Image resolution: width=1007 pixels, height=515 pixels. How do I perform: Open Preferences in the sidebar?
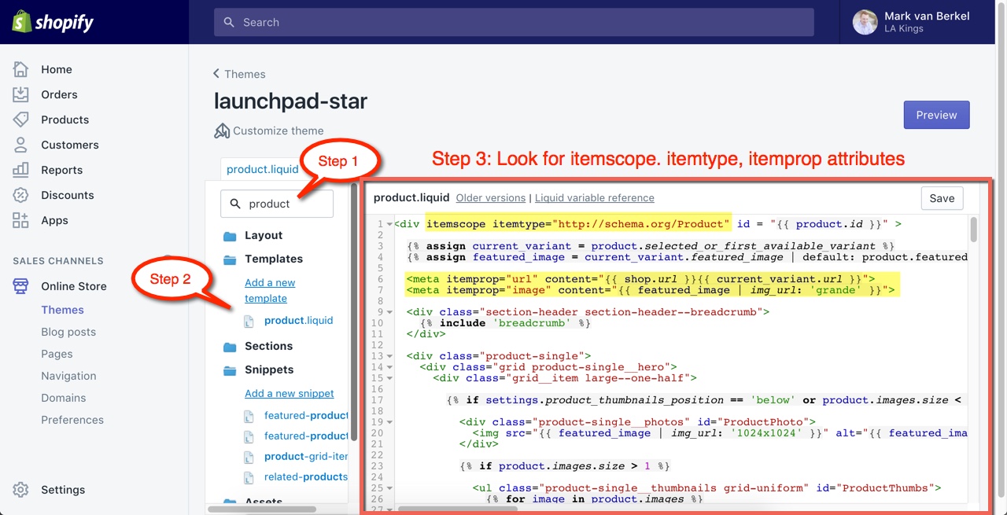[x=72, y=420]
